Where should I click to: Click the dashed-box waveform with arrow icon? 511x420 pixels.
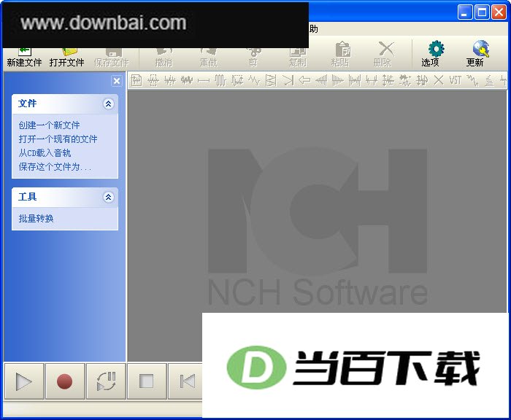(x=237, y=80)
